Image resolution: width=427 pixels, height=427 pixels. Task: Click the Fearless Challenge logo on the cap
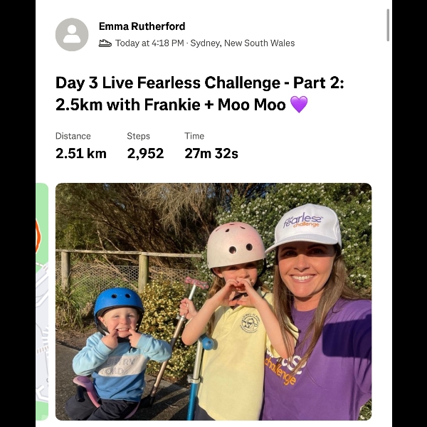(303, 219)
